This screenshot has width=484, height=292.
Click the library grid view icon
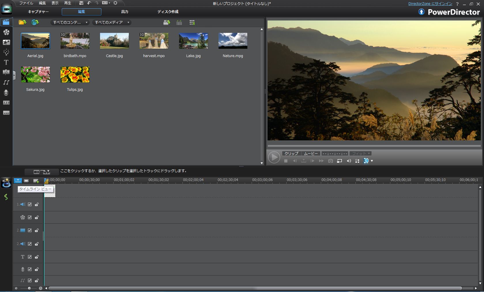pos(192,22)
